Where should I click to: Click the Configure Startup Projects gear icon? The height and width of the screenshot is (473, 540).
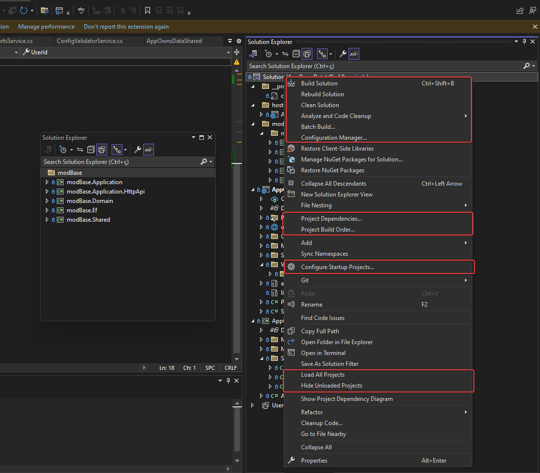[x=291, y=267]
